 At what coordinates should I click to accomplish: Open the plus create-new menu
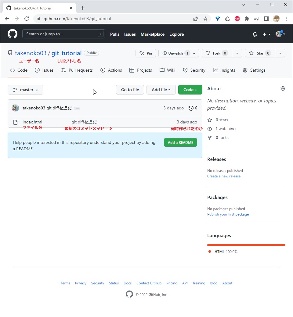[x=266, y=34]
